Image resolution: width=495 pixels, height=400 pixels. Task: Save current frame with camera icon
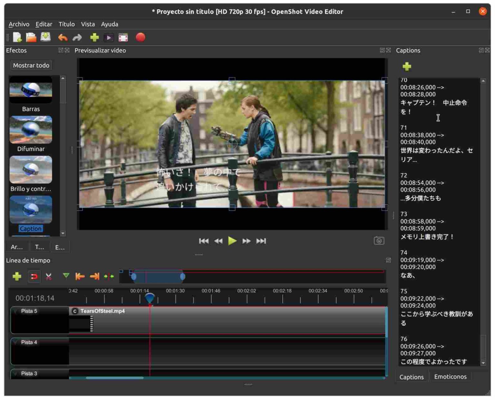pyautogui.click(x=379, y=241)
